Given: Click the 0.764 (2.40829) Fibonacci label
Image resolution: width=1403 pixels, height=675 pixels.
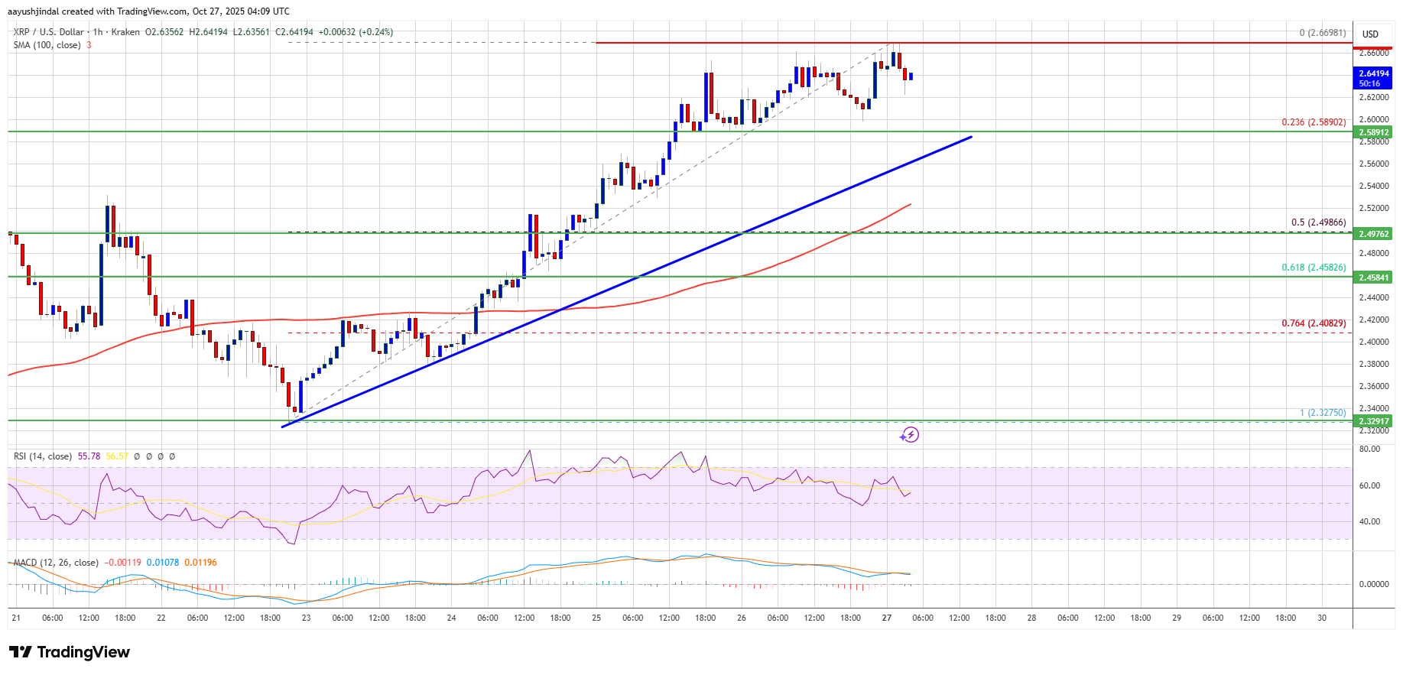Looking at the screenshot, I should point(1313,323).
